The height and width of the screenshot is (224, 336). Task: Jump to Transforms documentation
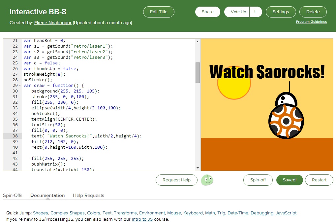coord(125,213)
